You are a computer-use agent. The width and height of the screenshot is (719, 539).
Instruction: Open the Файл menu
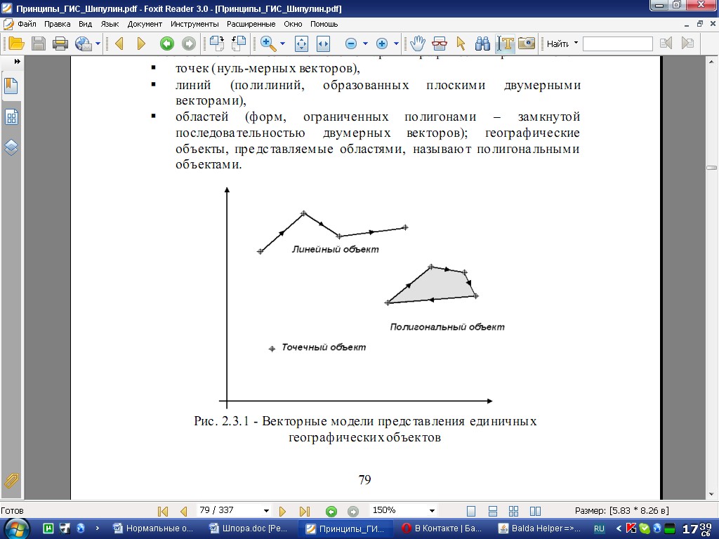tap(27, 24)
